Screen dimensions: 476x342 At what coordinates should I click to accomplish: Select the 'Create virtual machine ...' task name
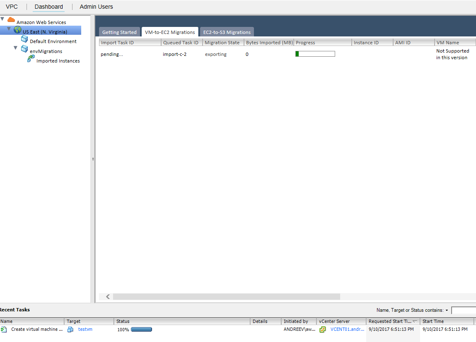37,329
